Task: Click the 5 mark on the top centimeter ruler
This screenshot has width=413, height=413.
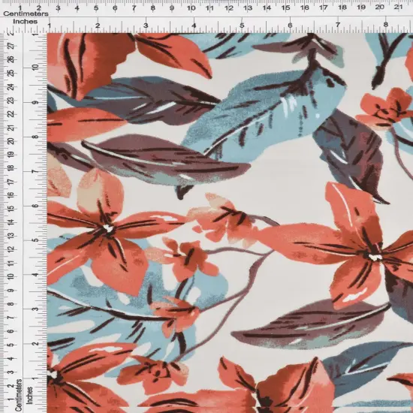Action: click(96, 8)
